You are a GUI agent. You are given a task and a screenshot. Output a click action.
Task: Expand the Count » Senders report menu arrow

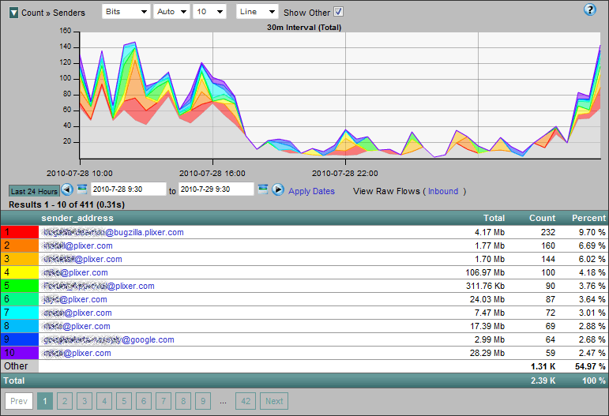point(13,13)
